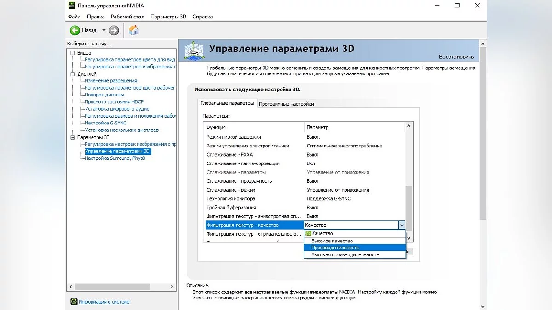Click the main panel scroll down arrow
552x310 pixels.
[x=483, y=306]
